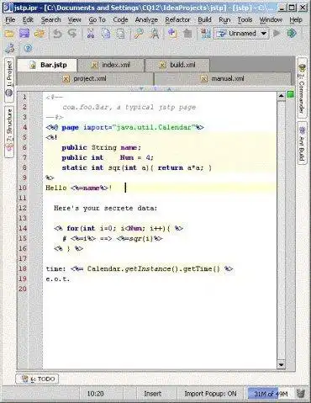Open the Go To menu
The image size is (311, 403).
(97, 19)
